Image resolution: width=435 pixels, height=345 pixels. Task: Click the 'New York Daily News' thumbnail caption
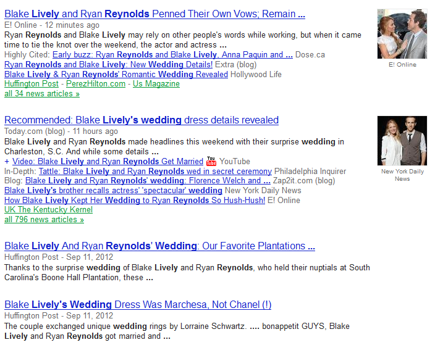click(402, 175)
